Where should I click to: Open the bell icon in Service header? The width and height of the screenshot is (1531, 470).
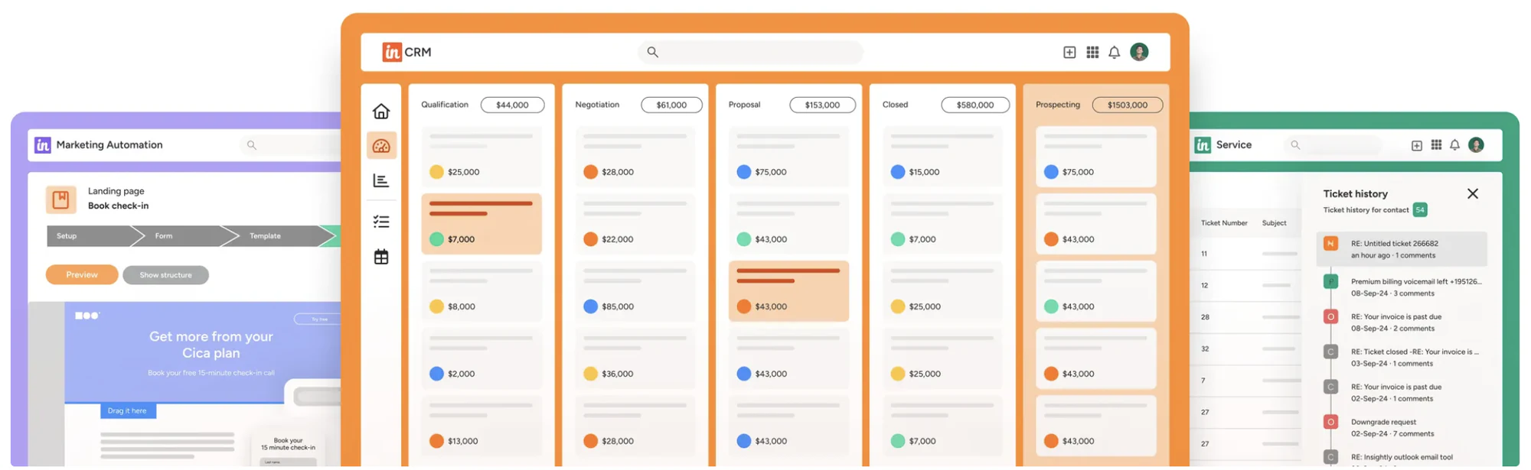1454,144
